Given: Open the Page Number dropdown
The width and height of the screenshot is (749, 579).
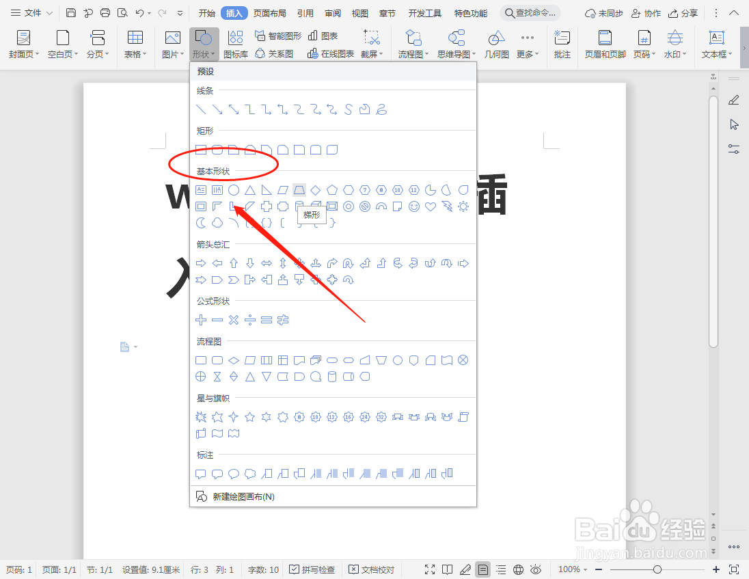Looking at the screenshot, I should tap(644, 44).
